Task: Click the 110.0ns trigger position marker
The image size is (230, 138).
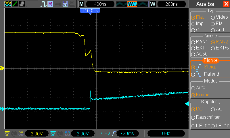Action: 90,11
